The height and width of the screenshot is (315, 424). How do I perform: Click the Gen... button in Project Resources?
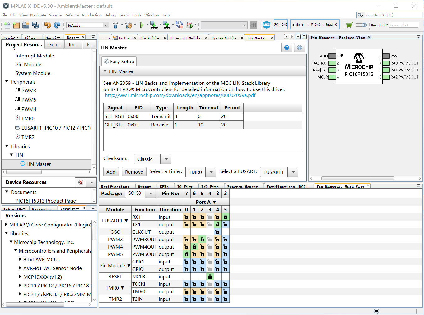[54, 45]
